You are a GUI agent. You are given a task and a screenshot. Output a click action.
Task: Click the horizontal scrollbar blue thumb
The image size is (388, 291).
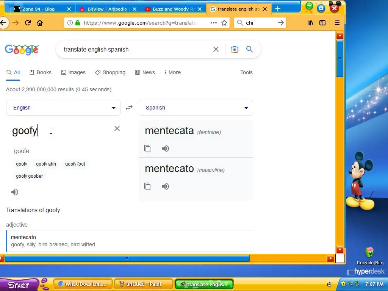pos(127,258)
